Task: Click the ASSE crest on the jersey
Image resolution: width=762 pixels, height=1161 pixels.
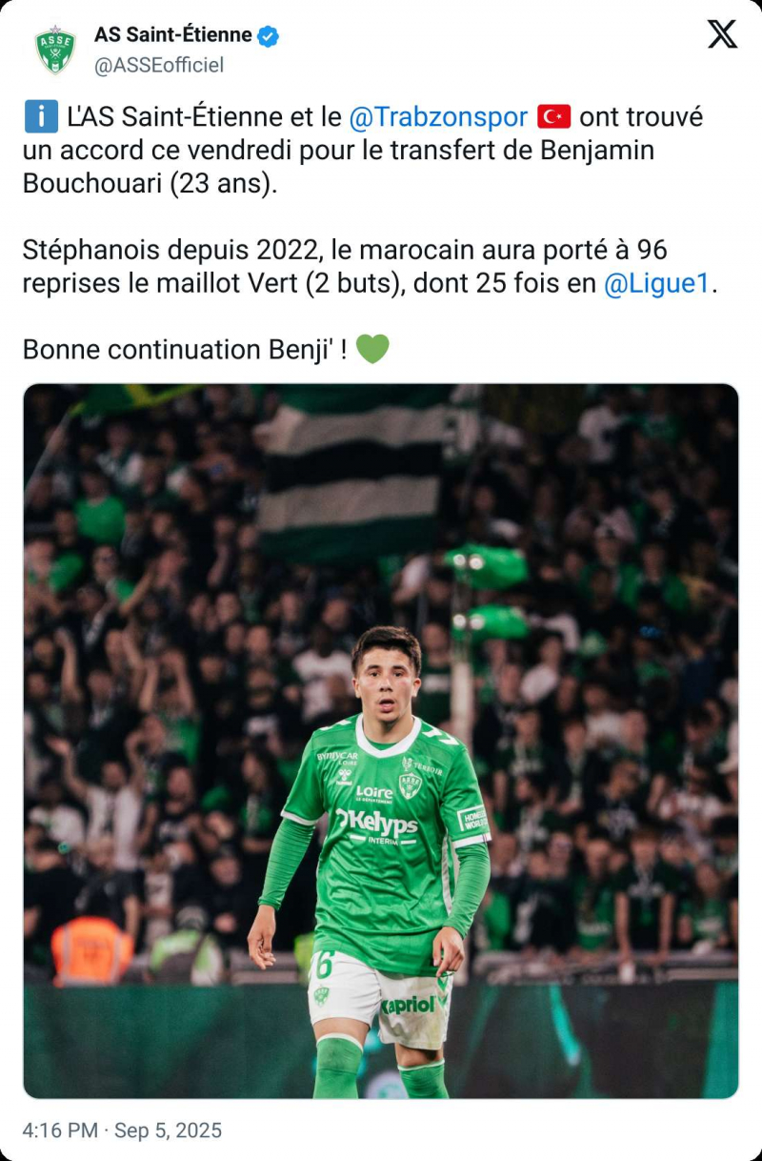Action: click(x=411, y=784)
